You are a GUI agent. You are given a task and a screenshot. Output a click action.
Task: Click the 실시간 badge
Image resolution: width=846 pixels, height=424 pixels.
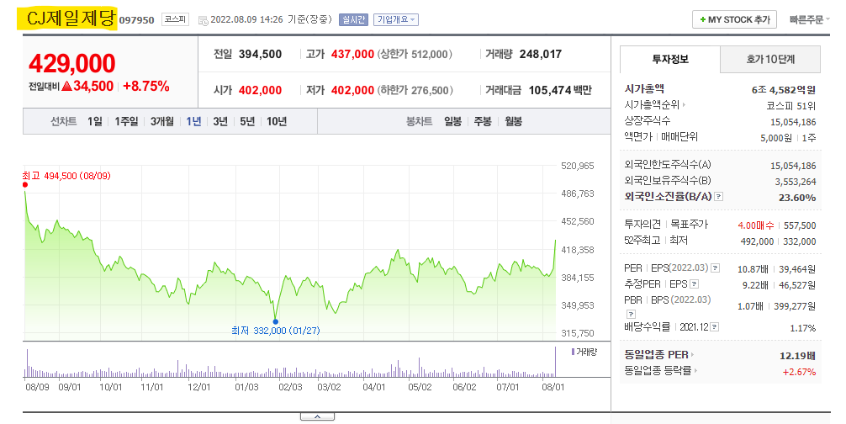353,20
